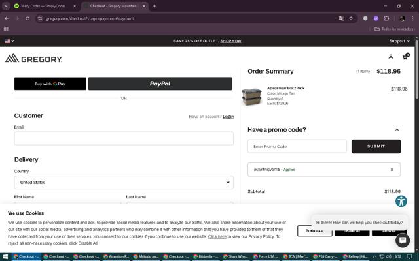Screen dimensions: 419x261
Task: Open the live chat bubble icon
Action: point(403,240)
